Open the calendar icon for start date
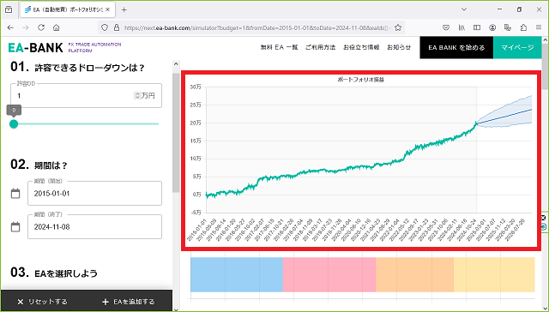Image resolution: width=549 pixels, height=312 pixels. coord(15,194)
